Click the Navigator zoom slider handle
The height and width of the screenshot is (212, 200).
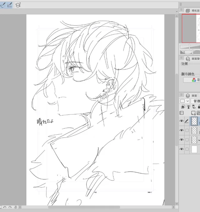point(189,47)
